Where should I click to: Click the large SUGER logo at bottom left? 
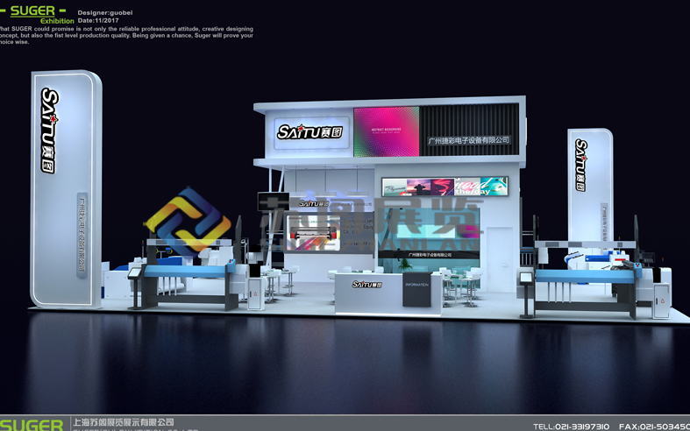[33, 424]
